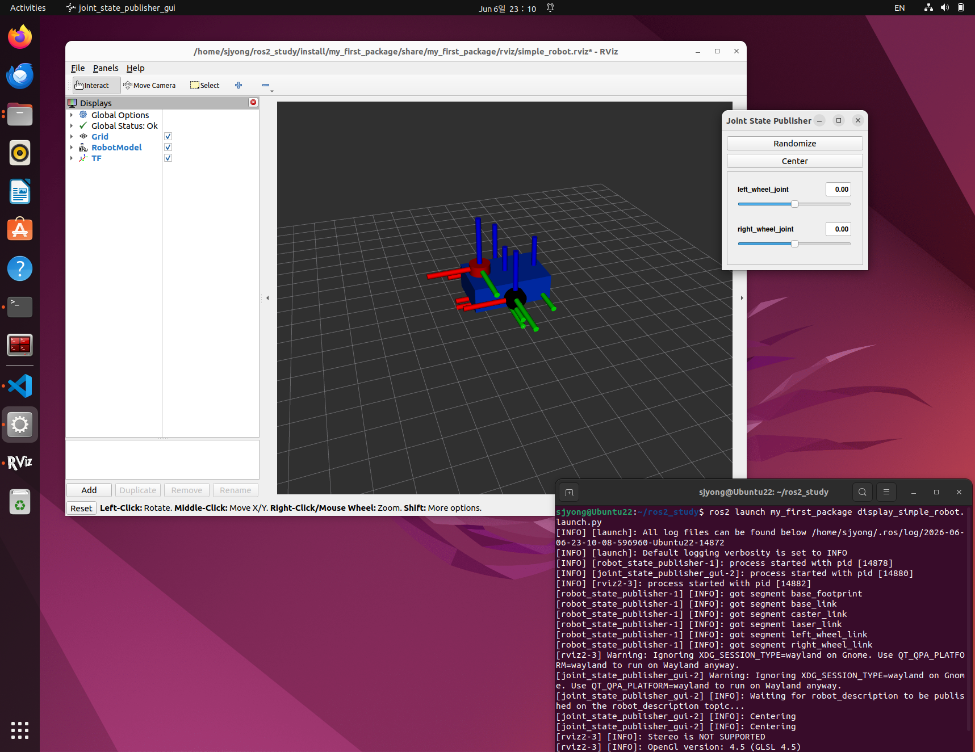Click the Grid display icon
Viewport: 975px width, 752px height.
pos(83,136)
